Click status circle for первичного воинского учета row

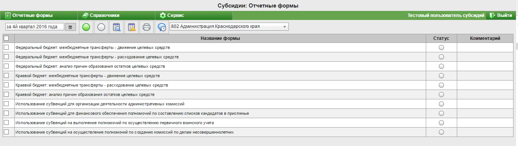[x=441, y=123]
